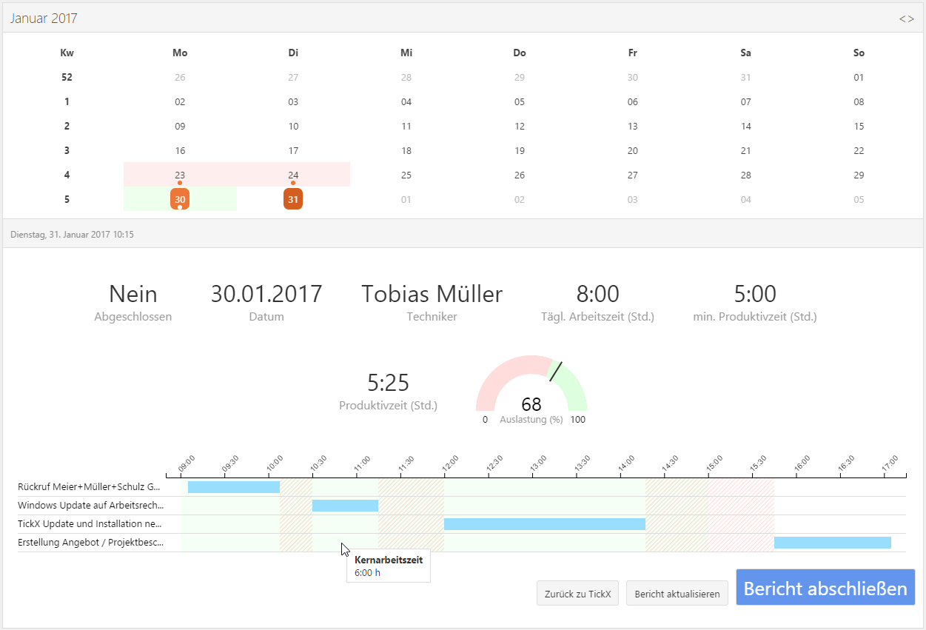Pick January 17 in the calendar
926x630 pixels.
coord(293,151)
